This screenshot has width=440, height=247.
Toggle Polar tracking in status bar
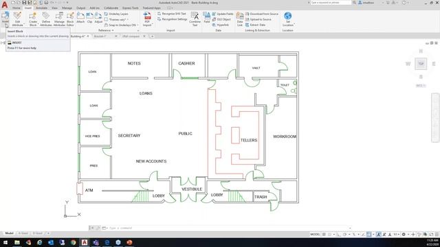[345, 234]
